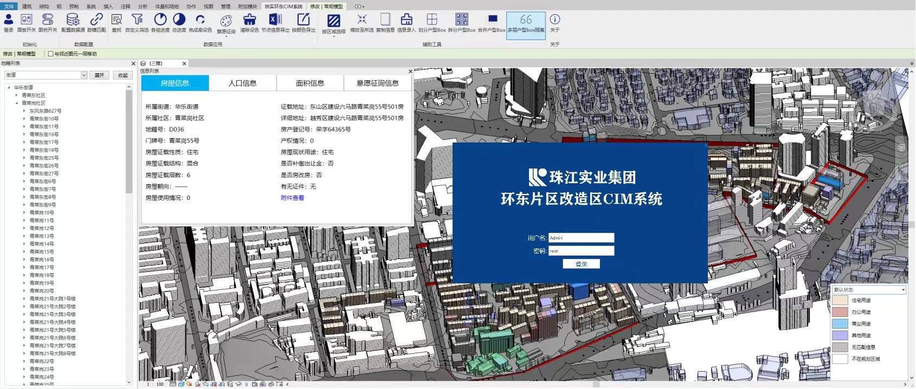This screenshot has height=389, width=916.
Task: Enable 与邻近图元一同移动 checkbox
Action: 50,54
